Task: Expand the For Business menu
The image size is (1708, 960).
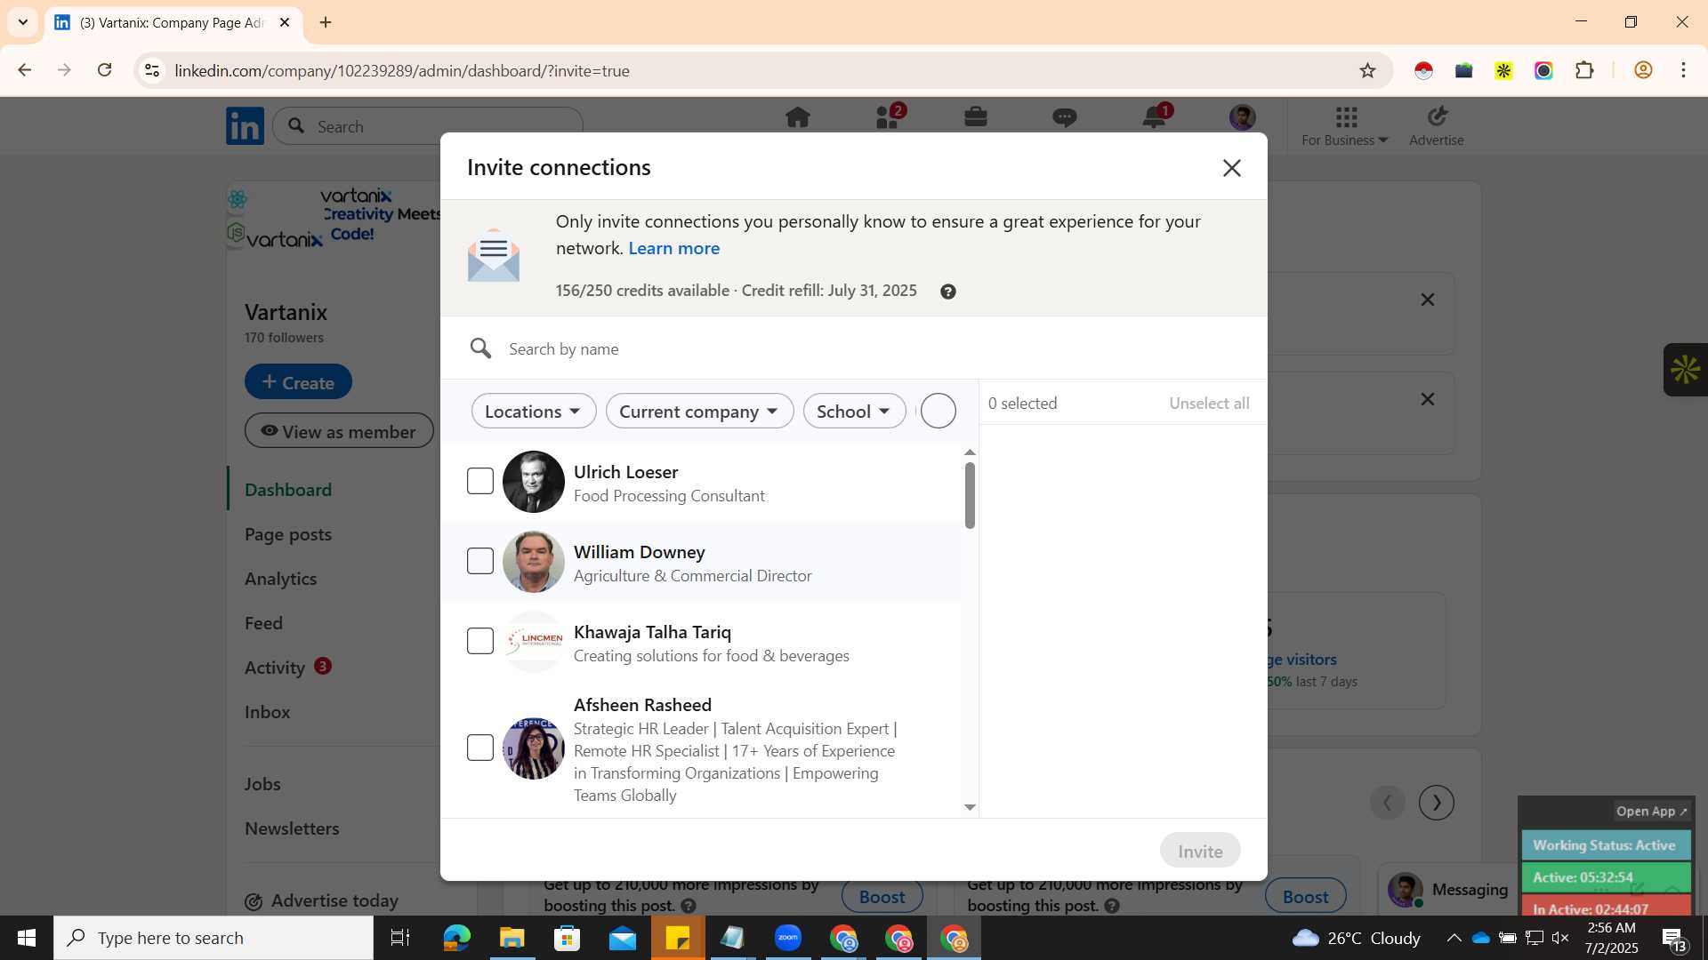Action: point(1344,125)
